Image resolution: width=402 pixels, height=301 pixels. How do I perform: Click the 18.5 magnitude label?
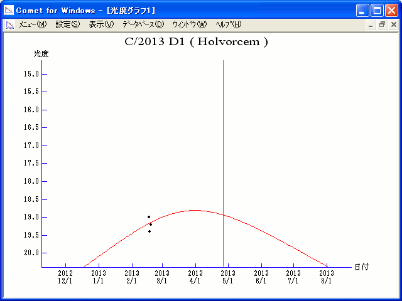click(31, 199)
